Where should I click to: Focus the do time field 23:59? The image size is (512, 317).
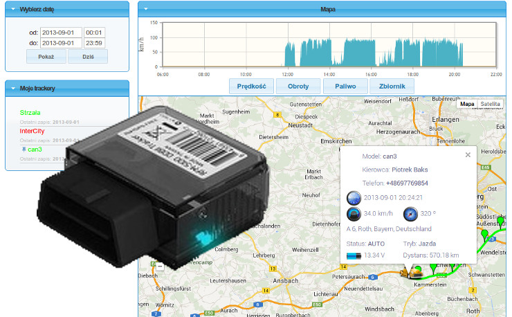click(94, 43)
